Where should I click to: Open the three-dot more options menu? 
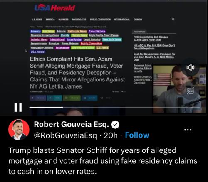(188, 130)
